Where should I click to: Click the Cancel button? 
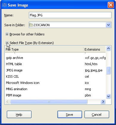point(97,115)
